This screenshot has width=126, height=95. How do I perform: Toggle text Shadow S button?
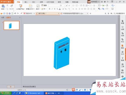(x=57, y=9)
